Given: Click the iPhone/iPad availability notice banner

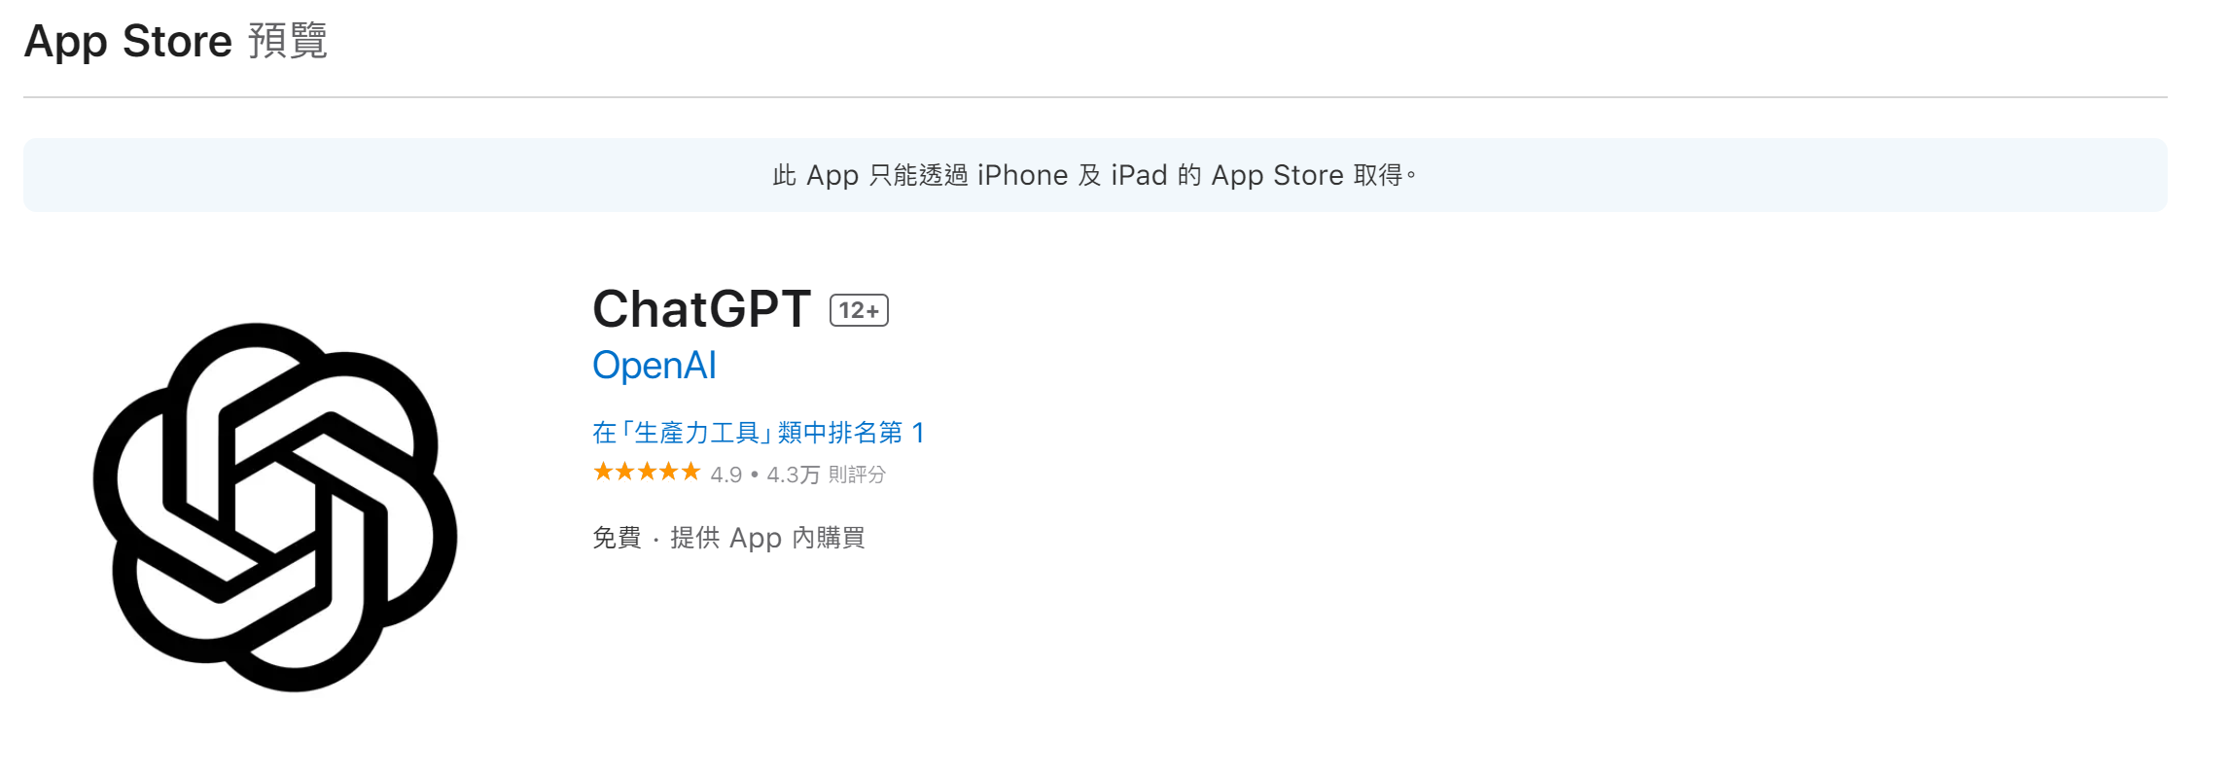Looking at the screenshot, I should coord(1095,175).
